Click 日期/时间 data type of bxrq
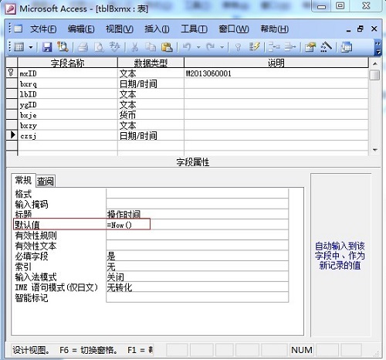 151,83
